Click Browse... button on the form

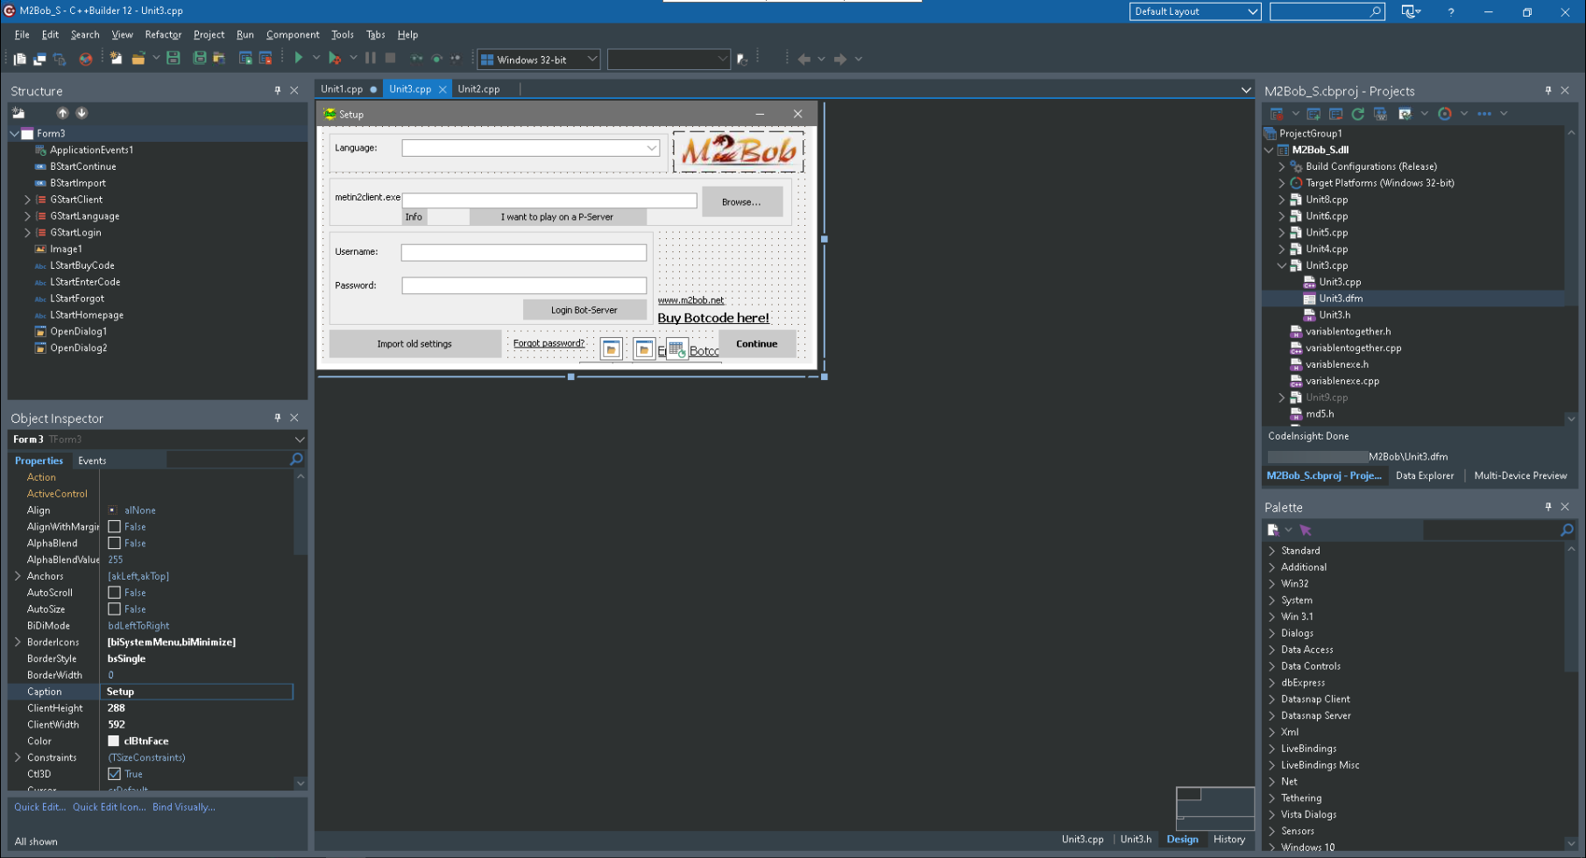[741, 201]
